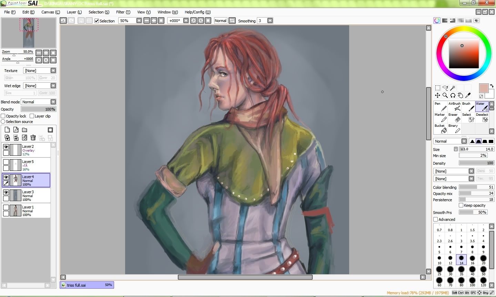
Task: Select the Pen tool
Action: coord(440,106)
